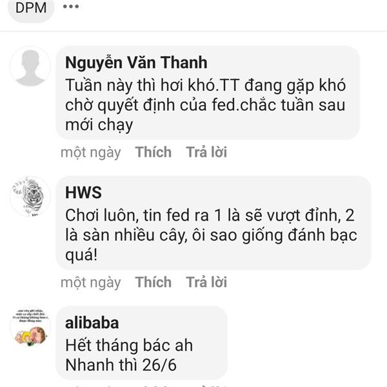Screen dimensions: 387x387
Task: Open HWS's tiger avatar picture
Action: pos(30,197)
